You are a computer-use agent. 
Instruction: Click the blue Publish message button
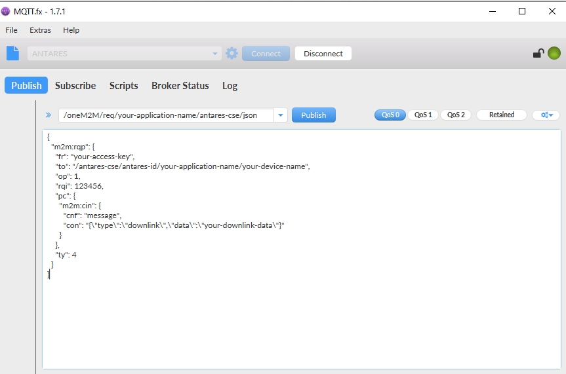pyautogui.click(x=313, y=115)
